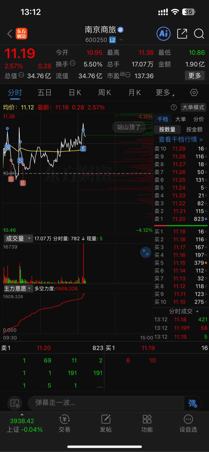Tap the 买5 11.15 order row
This screenshot has width=209, height=452.
181,263
